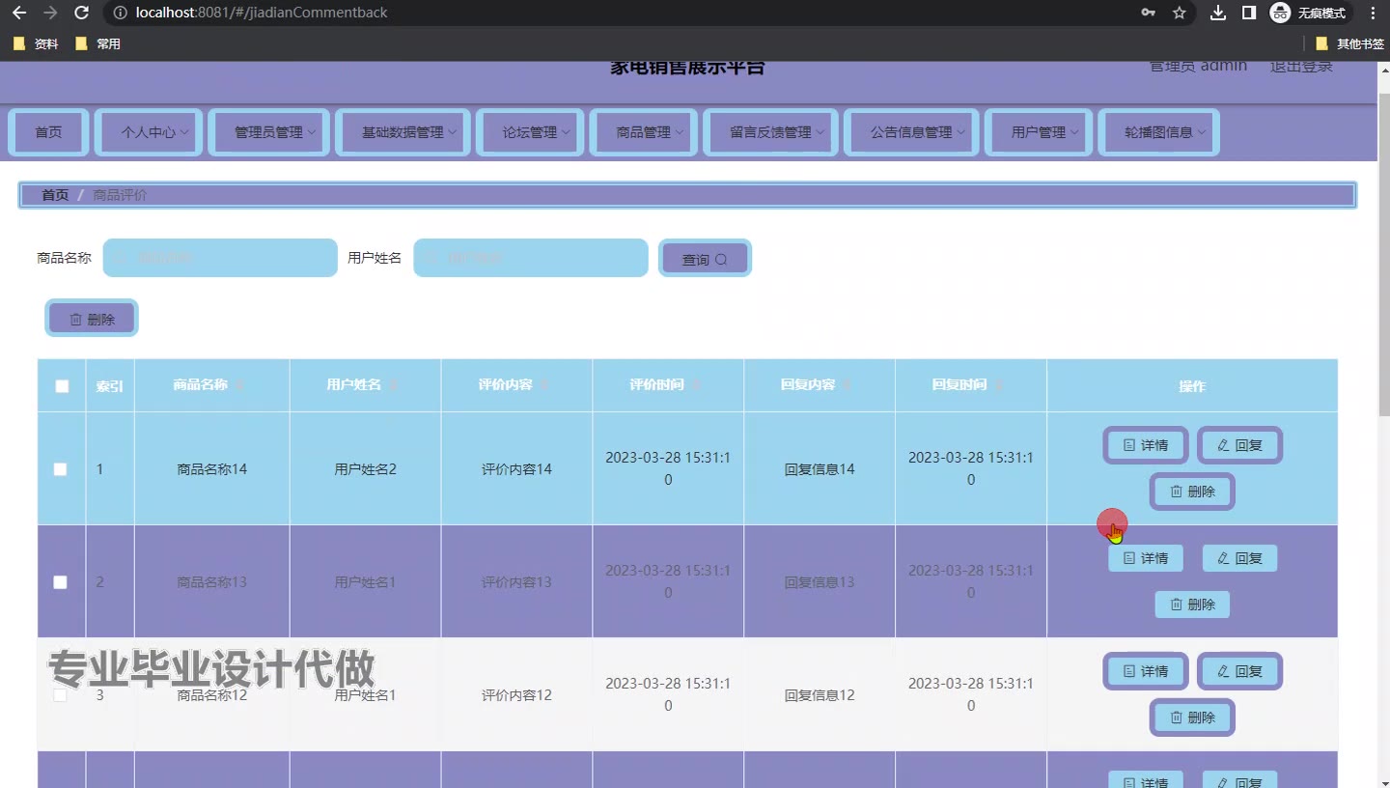Open the 其他书签 folder
The width and height of the screenshot is (1390, 788).
(1349, 43)
